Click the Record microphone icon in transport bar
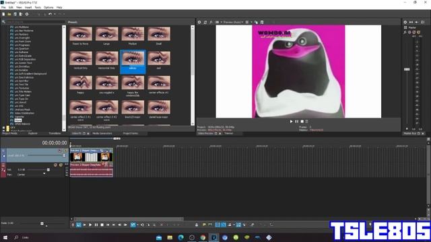Image resolution: width=431 pixels, height=242 pixels. 73,225
